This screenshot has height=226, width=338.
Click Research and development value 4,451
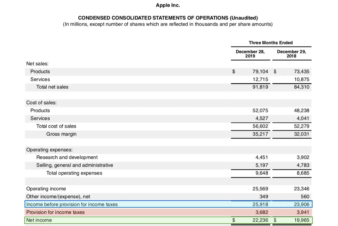point(262,157)
